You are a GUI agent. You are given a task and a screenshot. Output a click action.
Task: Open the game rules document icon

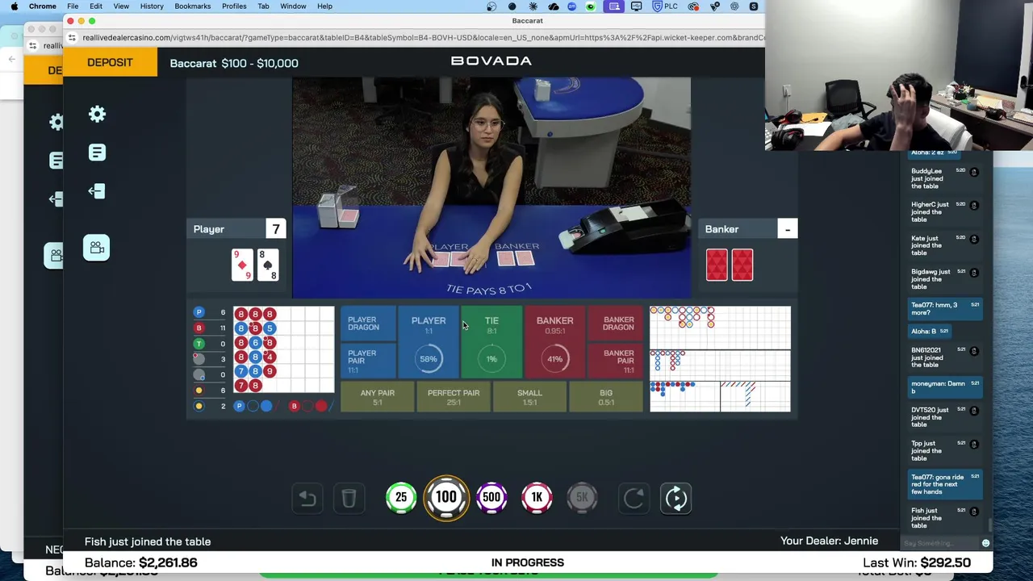pyautogui.click(x=97, y=153)
